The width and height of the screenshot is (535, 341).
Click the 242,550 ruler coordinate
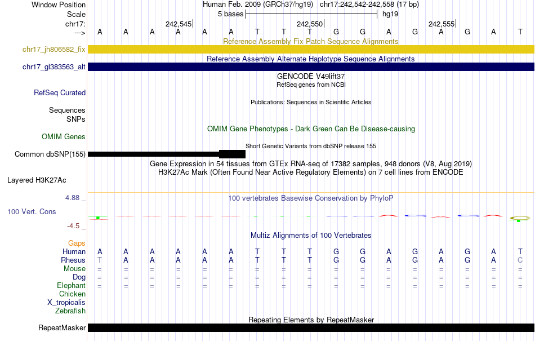point(310,24)
